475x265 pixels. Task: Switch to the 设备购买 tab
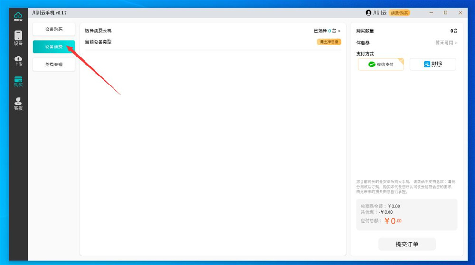click(54, 29)
